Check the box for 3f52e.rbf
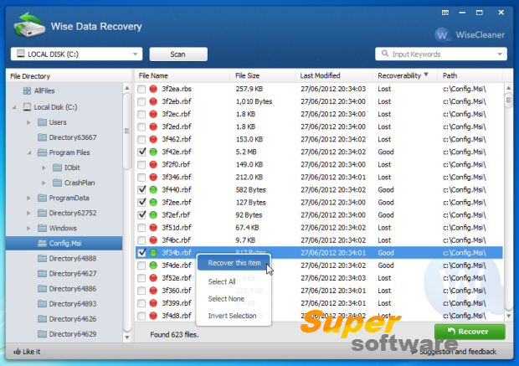 point(141,278)
